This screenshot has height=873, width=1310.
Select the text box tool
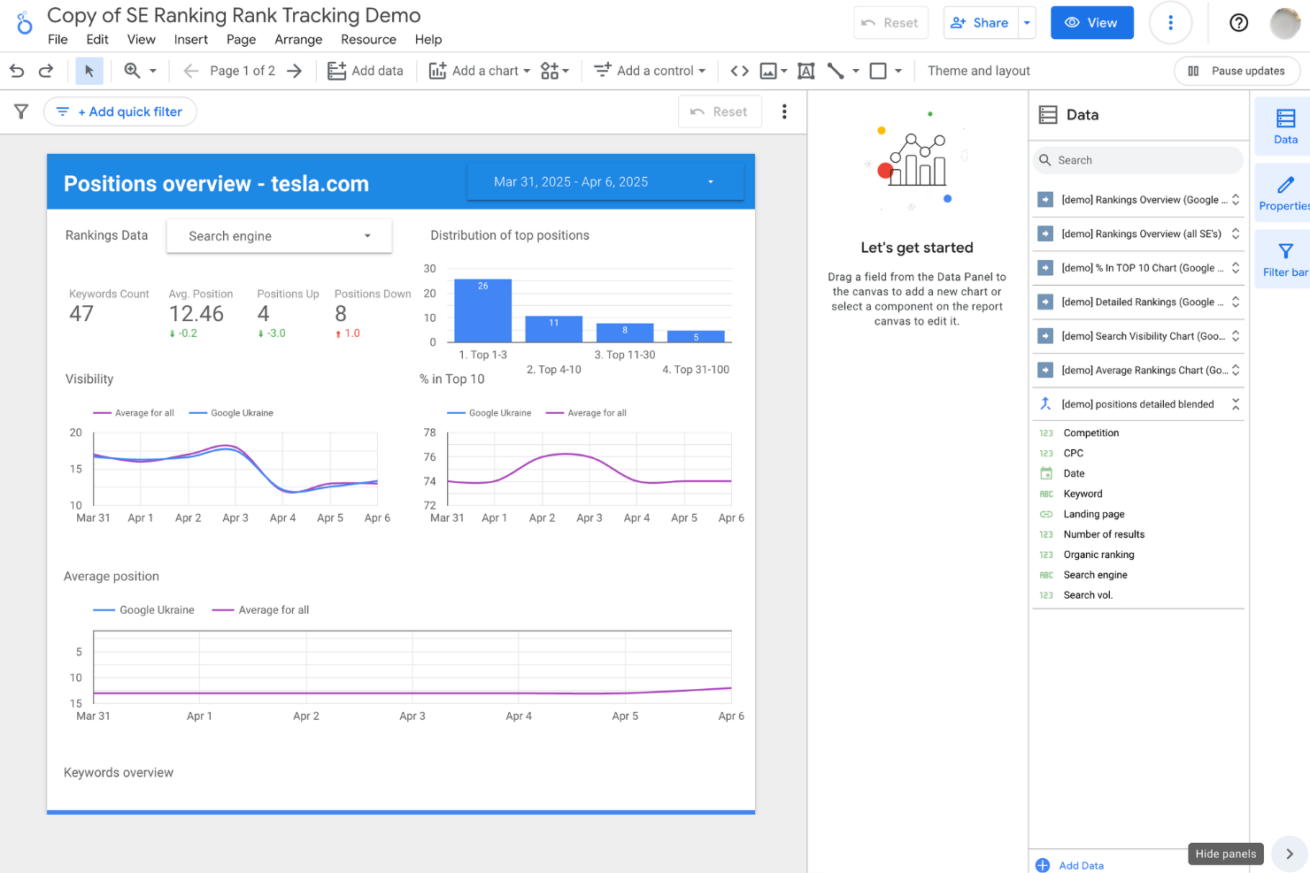click(805, 71)
